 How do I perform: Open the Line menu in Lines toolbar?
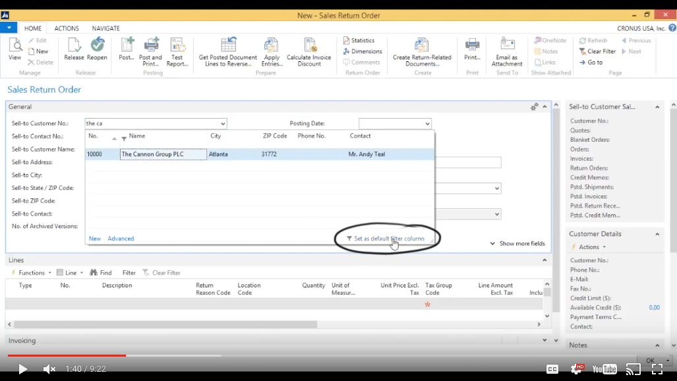pyautogui.click(x=69, y=273)
